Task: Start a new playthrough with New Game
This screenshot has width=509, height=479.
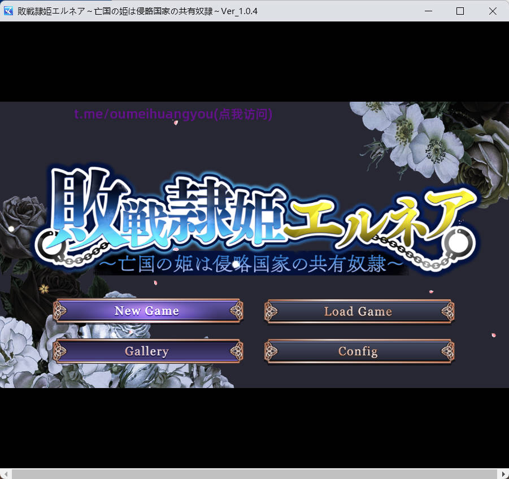Action: (147, 311)
